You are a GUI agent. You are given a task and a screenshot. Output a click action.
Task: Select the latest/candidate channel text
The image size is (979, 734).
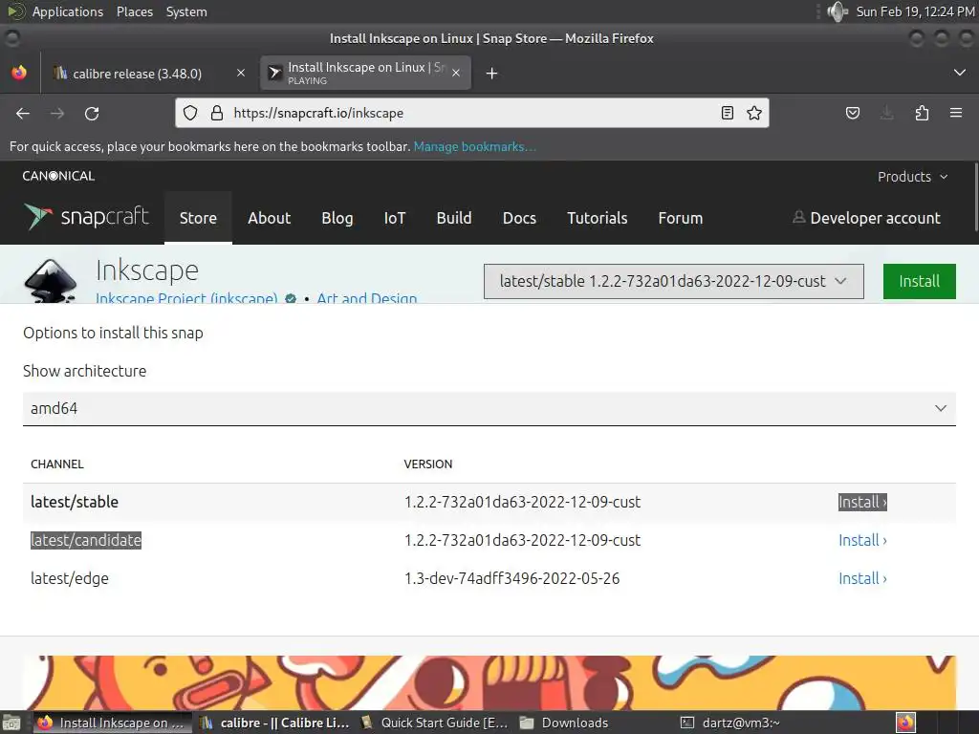[x=86, y=540]
